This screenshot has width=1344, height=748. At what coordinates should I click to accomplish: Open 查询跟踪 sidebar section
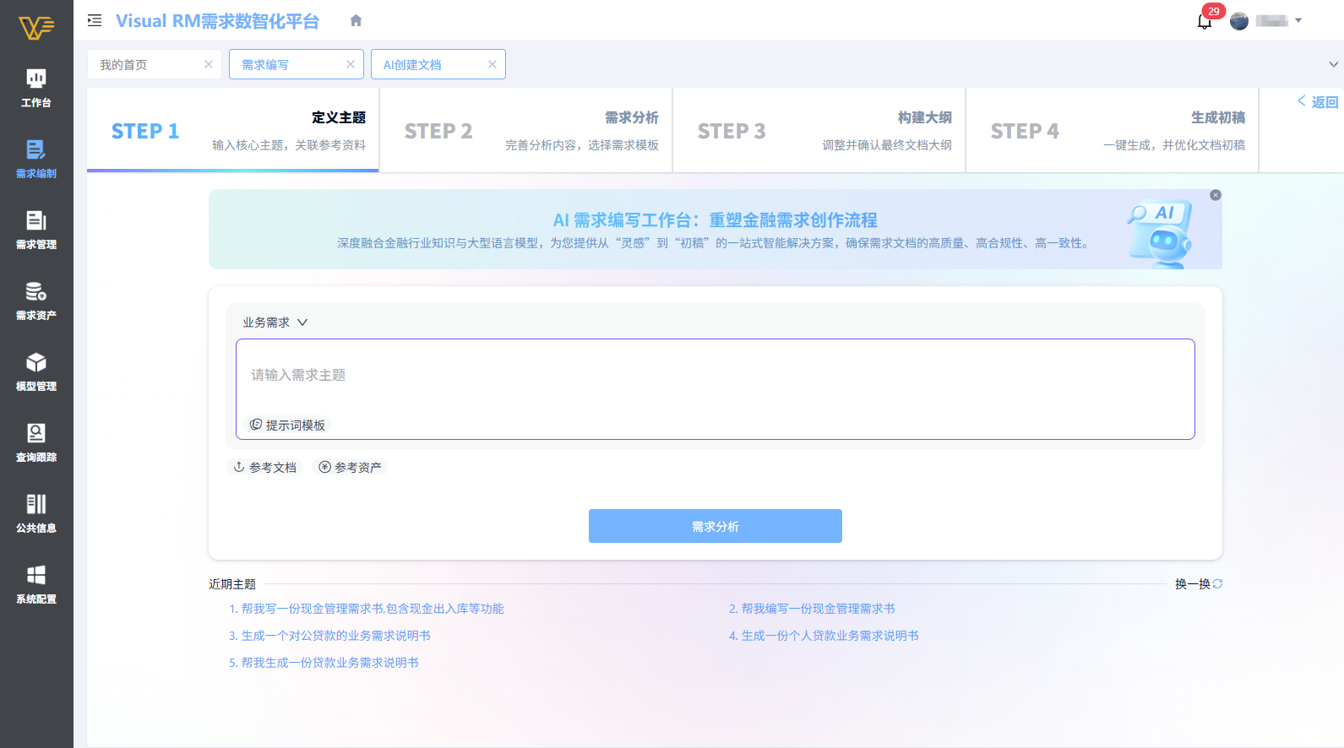pos(36,443)
